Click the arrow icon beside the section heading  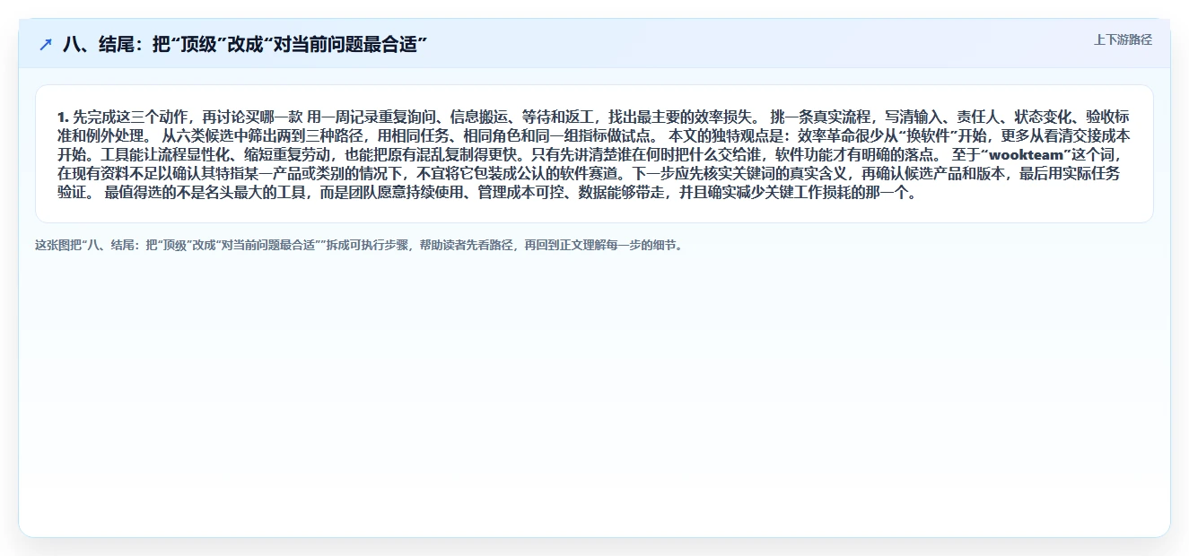pyautogui.click(x=46, y=44)
